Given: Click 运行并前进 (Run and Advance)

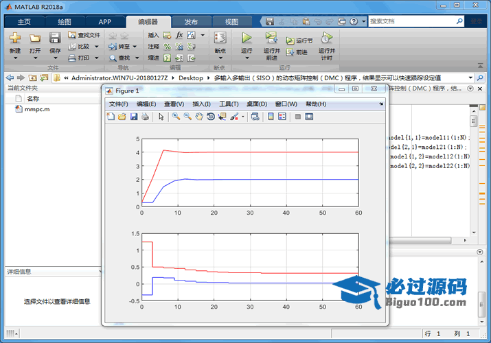Looking at the screenshot, I should point(271,46).
